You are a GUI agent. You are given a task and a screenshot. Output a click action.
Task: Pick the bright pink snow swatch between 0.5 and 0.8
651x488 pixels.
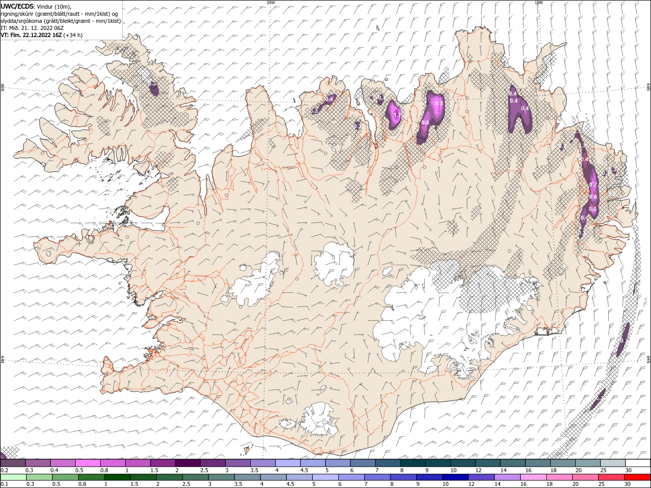click(87, 463)
